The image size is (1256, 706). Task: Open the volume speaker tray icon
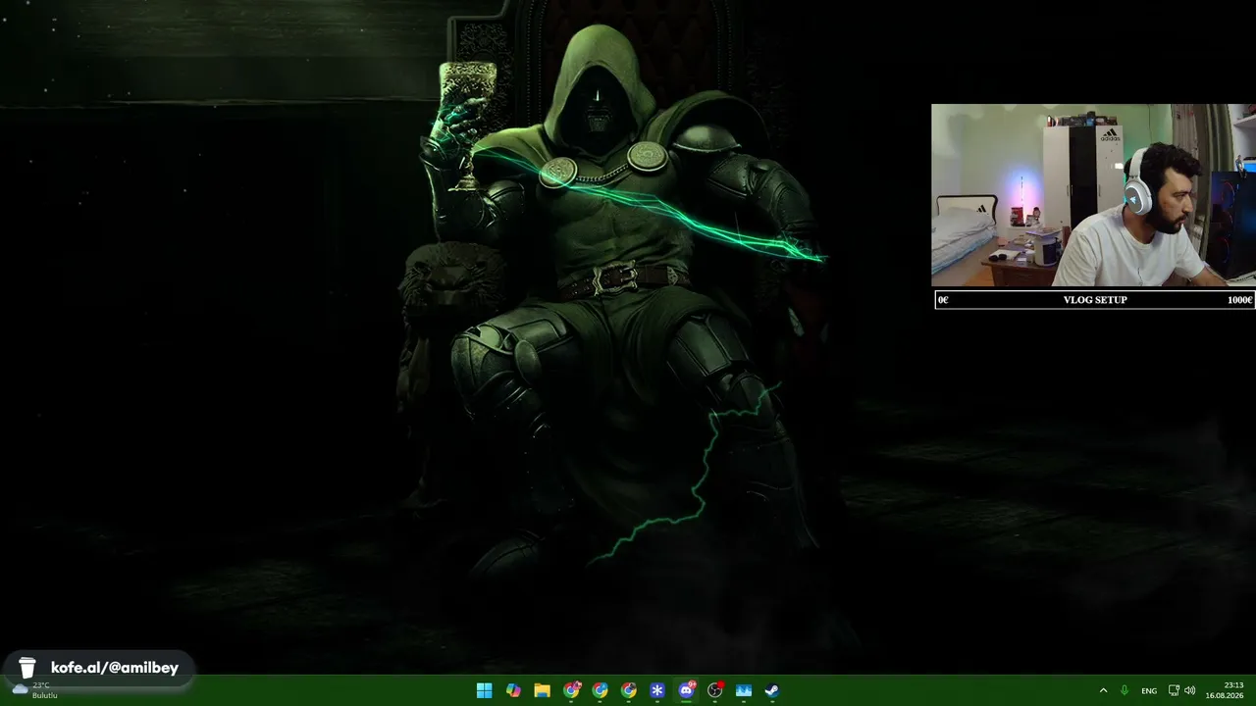1190,690
